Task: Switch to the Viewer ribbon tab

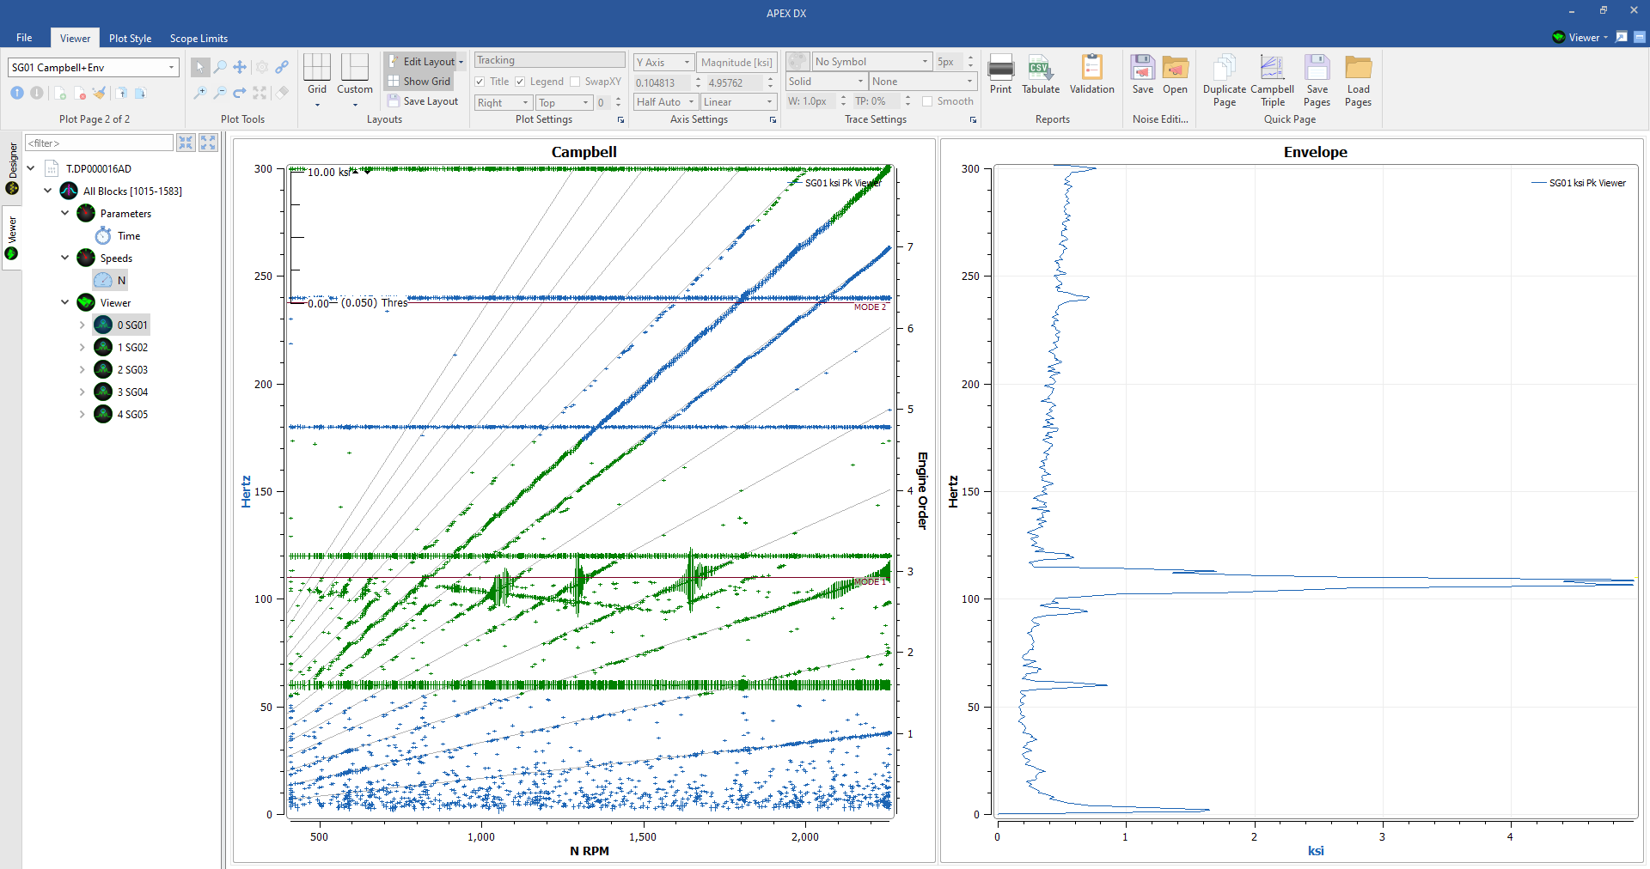Action: [x=75, y=38]
